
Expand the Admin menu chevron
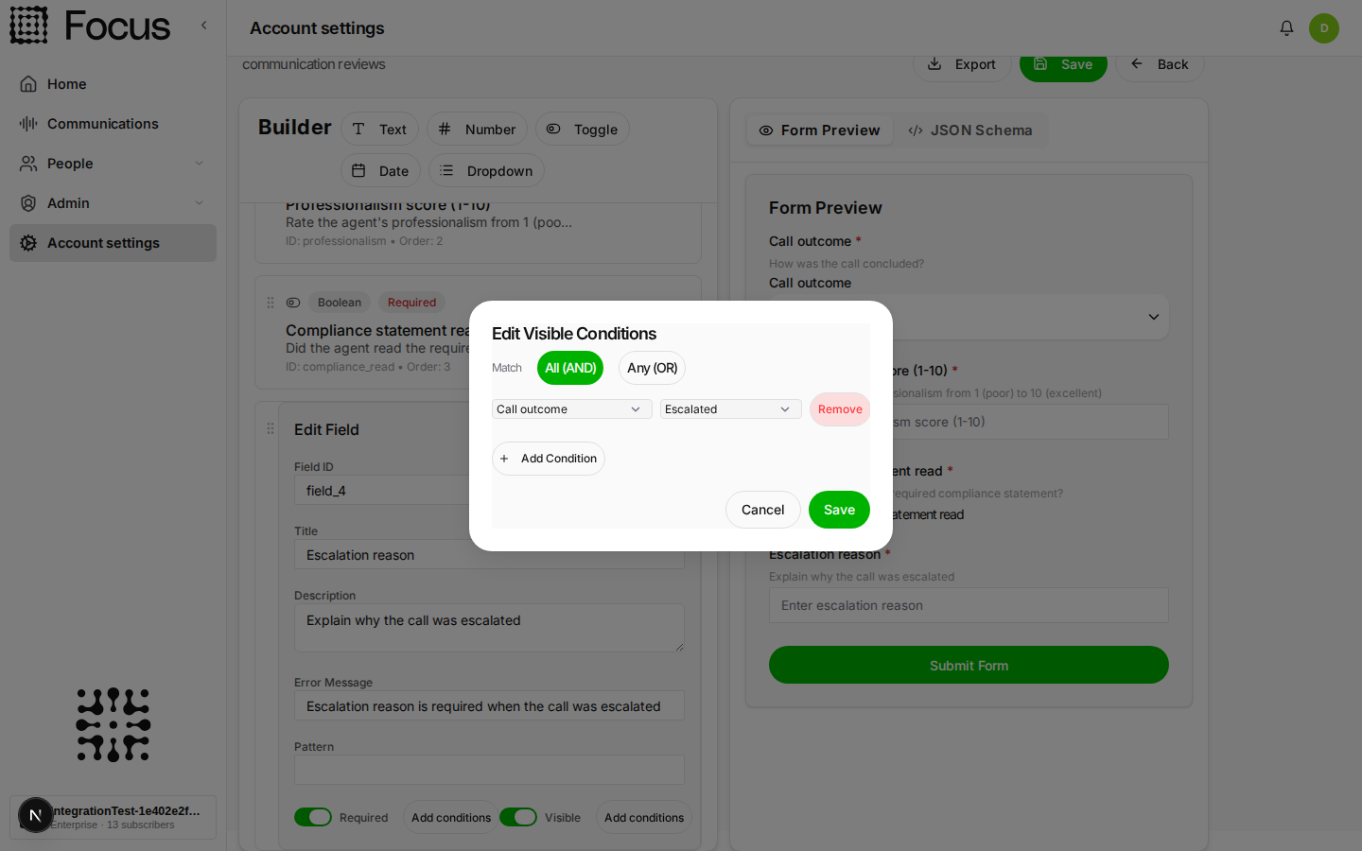tap(199, 203)
